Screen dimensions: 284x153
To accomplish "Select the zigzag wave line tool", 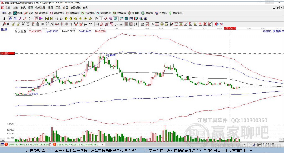I will click(x=121, y=24).
